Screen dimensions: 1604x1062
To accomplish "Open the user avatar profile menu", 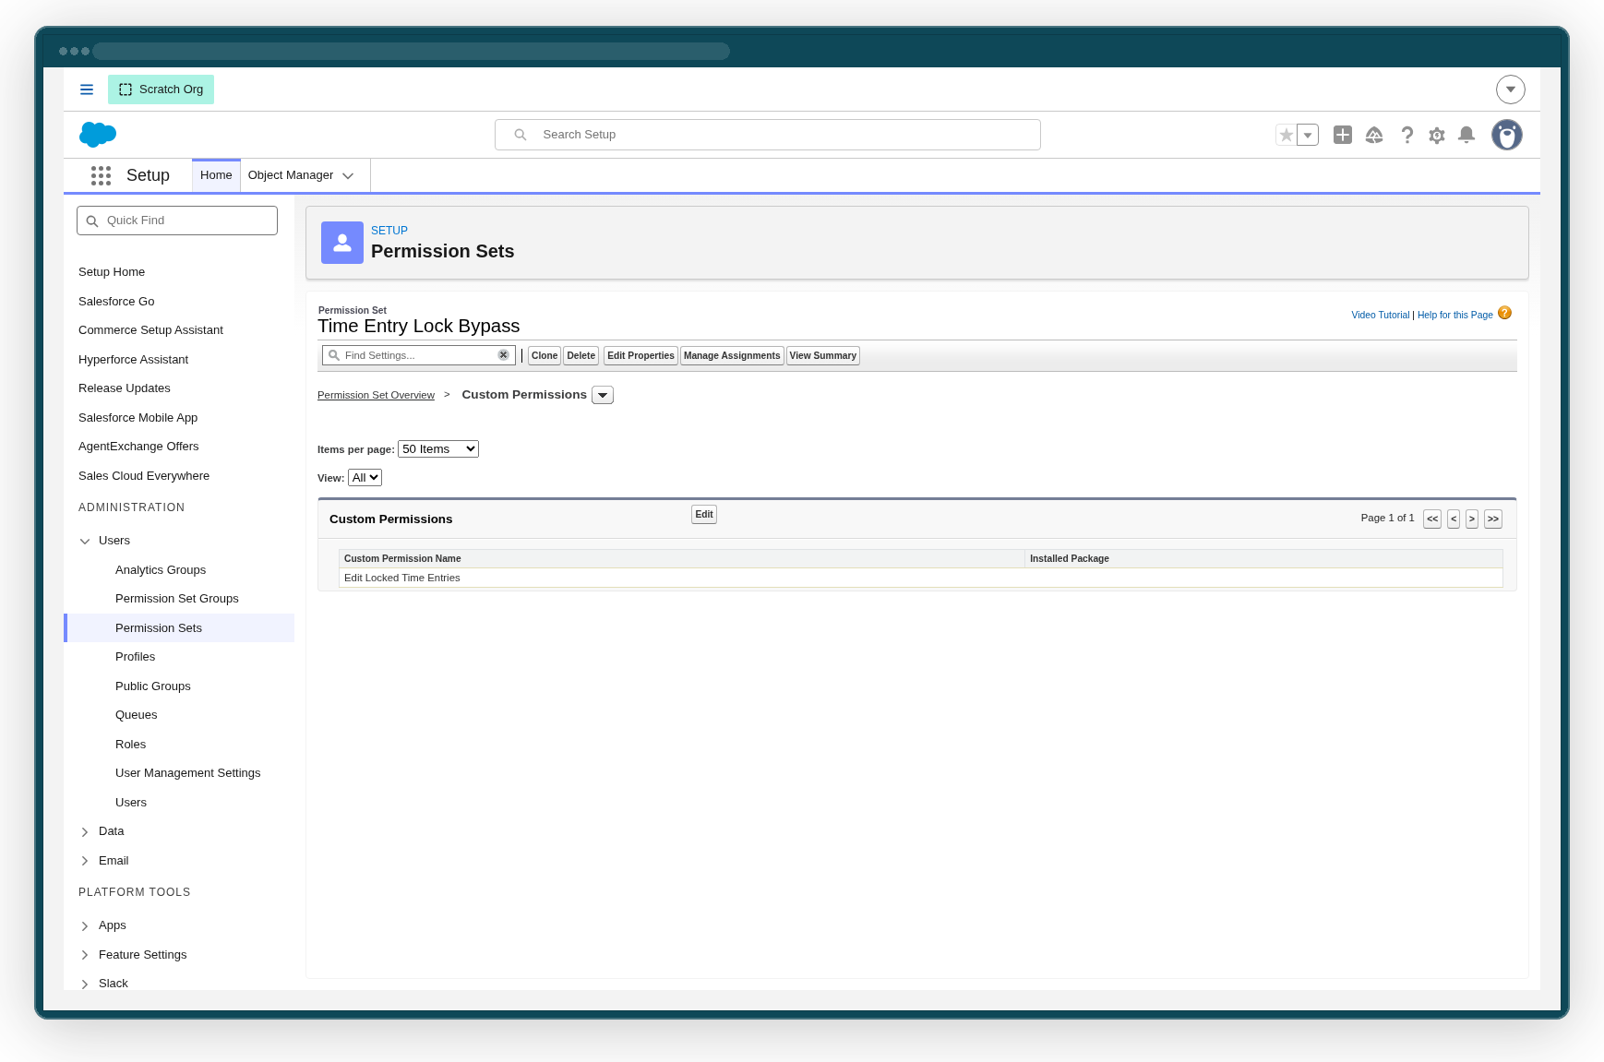I will 1507,135.
